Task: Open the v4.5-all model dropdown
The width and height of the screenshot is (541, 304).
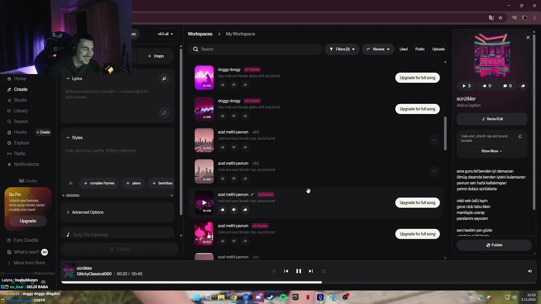Action: tap(165, 34)
